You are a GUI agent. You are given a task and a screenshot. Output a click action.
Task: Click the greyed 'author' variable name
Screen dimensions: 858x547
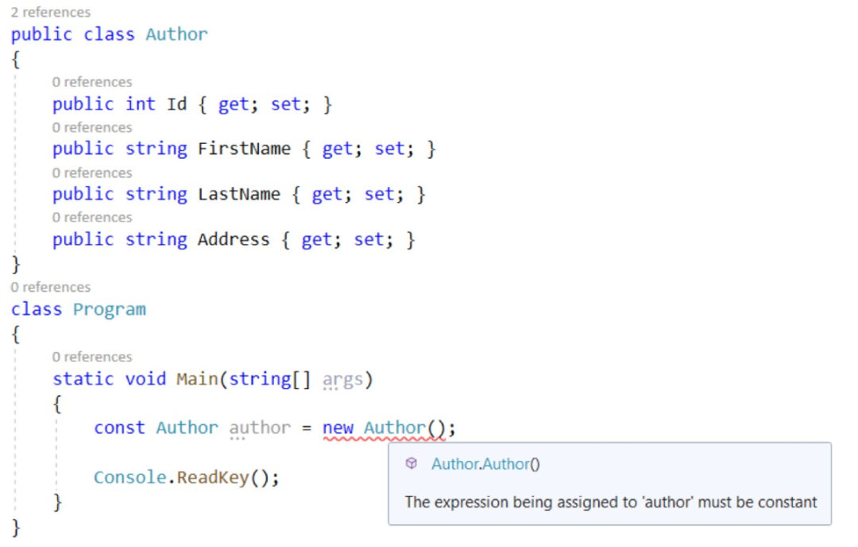260,429
